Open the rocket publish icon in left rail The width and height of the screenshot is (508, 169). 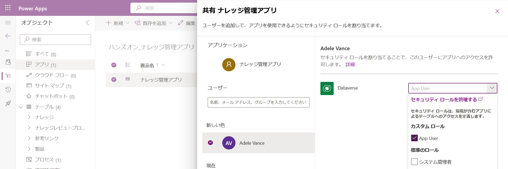8,103
